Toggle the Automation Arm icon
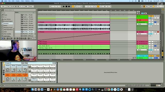The width and height of the screenshot is (165, 92). (x=75, y=6)
